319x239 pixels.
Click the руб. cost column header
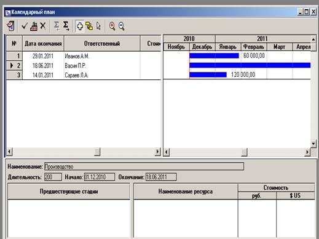click(x=257, y=196)
